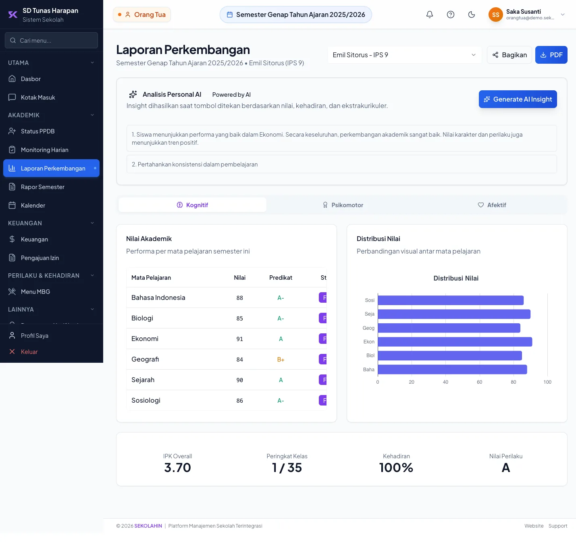Open the Emil Sitorus - IPS 9 student dropdown
The width and height of the screenshot is (576, 551).
pyautogui.click(x=404, y=55)
